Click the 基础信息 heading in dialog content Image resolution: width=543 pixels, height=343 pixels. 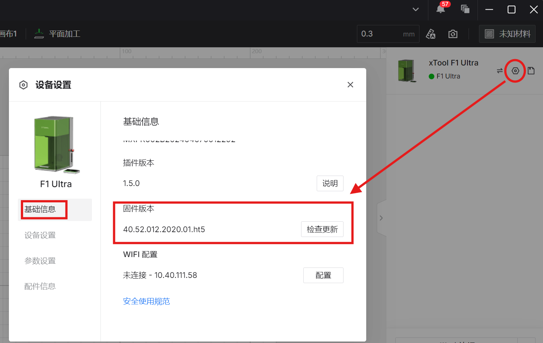point(141,122)
